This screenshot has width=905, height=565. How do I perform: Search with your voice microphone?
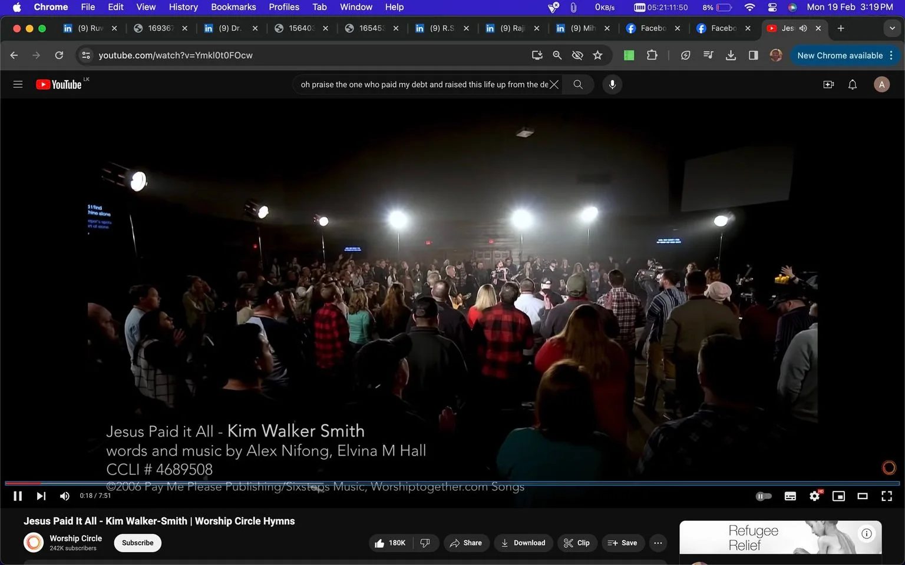coord(612,84)
